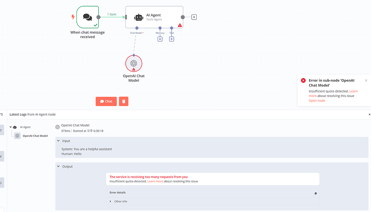Select the OpenAI Chat Model node
Screen dimensions: 371x212
pos(134,63)
